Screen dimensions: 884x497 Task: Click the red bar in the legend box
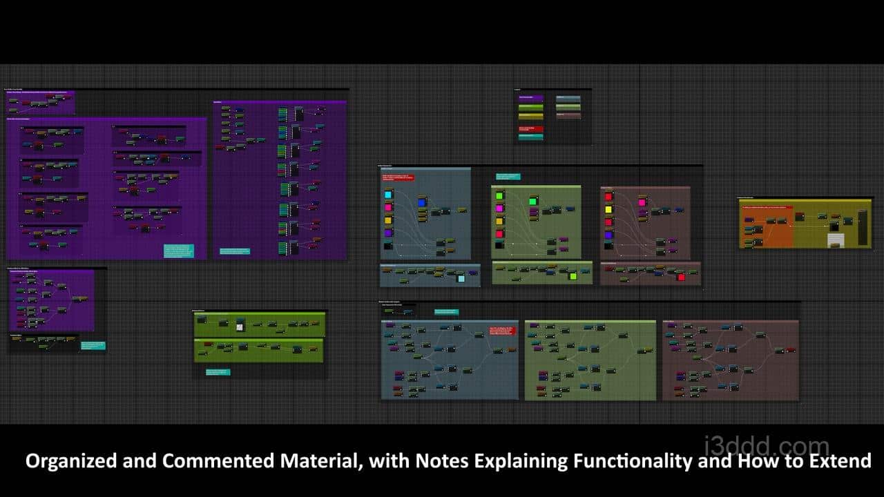tap(530, 128)
